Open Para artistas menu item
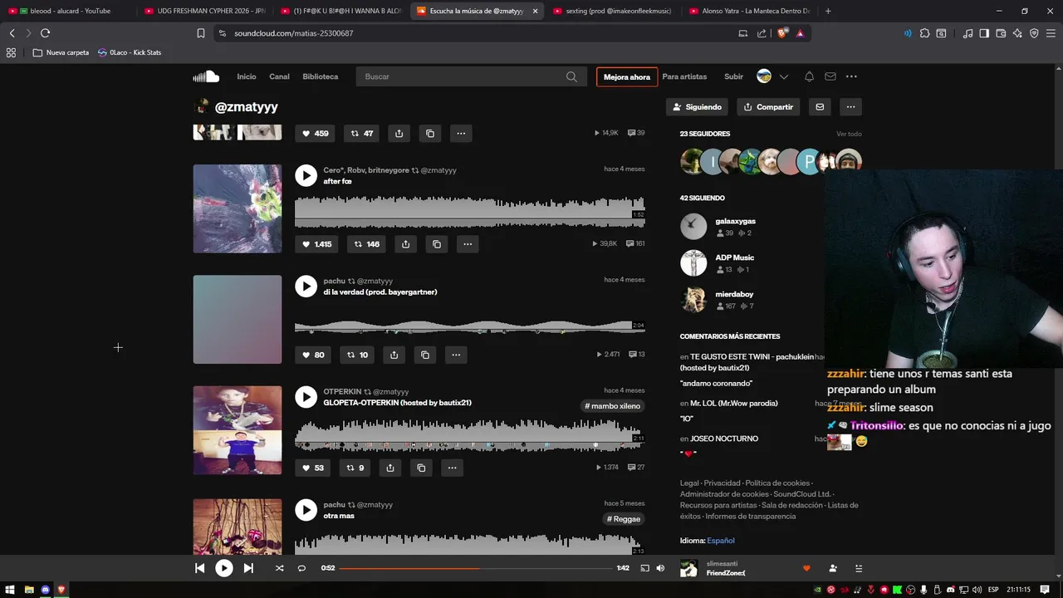1063x598 pixels. [684, 76]
